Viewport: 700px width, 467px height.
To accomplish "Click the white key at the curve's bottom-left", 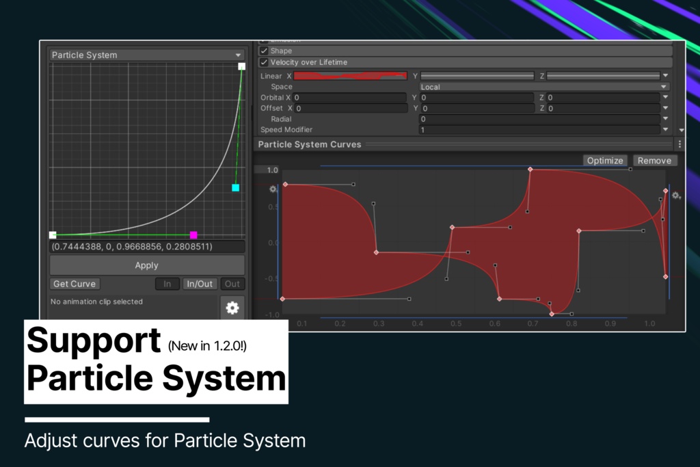I will click(53, 235).
